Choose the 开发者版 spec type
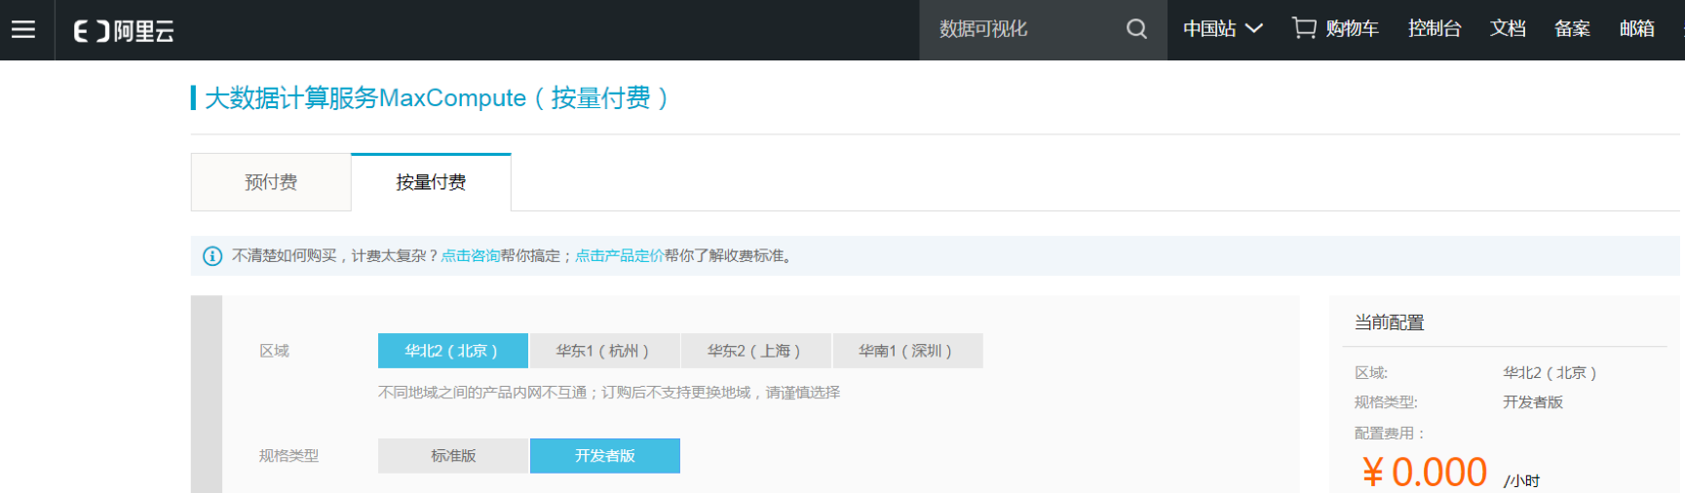This screenshot has width=1685, height=493. click(605, 456)
